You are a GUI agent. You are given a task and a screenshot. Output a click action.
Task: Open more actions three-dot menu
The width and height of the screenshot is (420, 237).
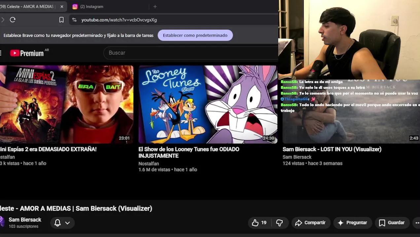(x=417, y=223)
